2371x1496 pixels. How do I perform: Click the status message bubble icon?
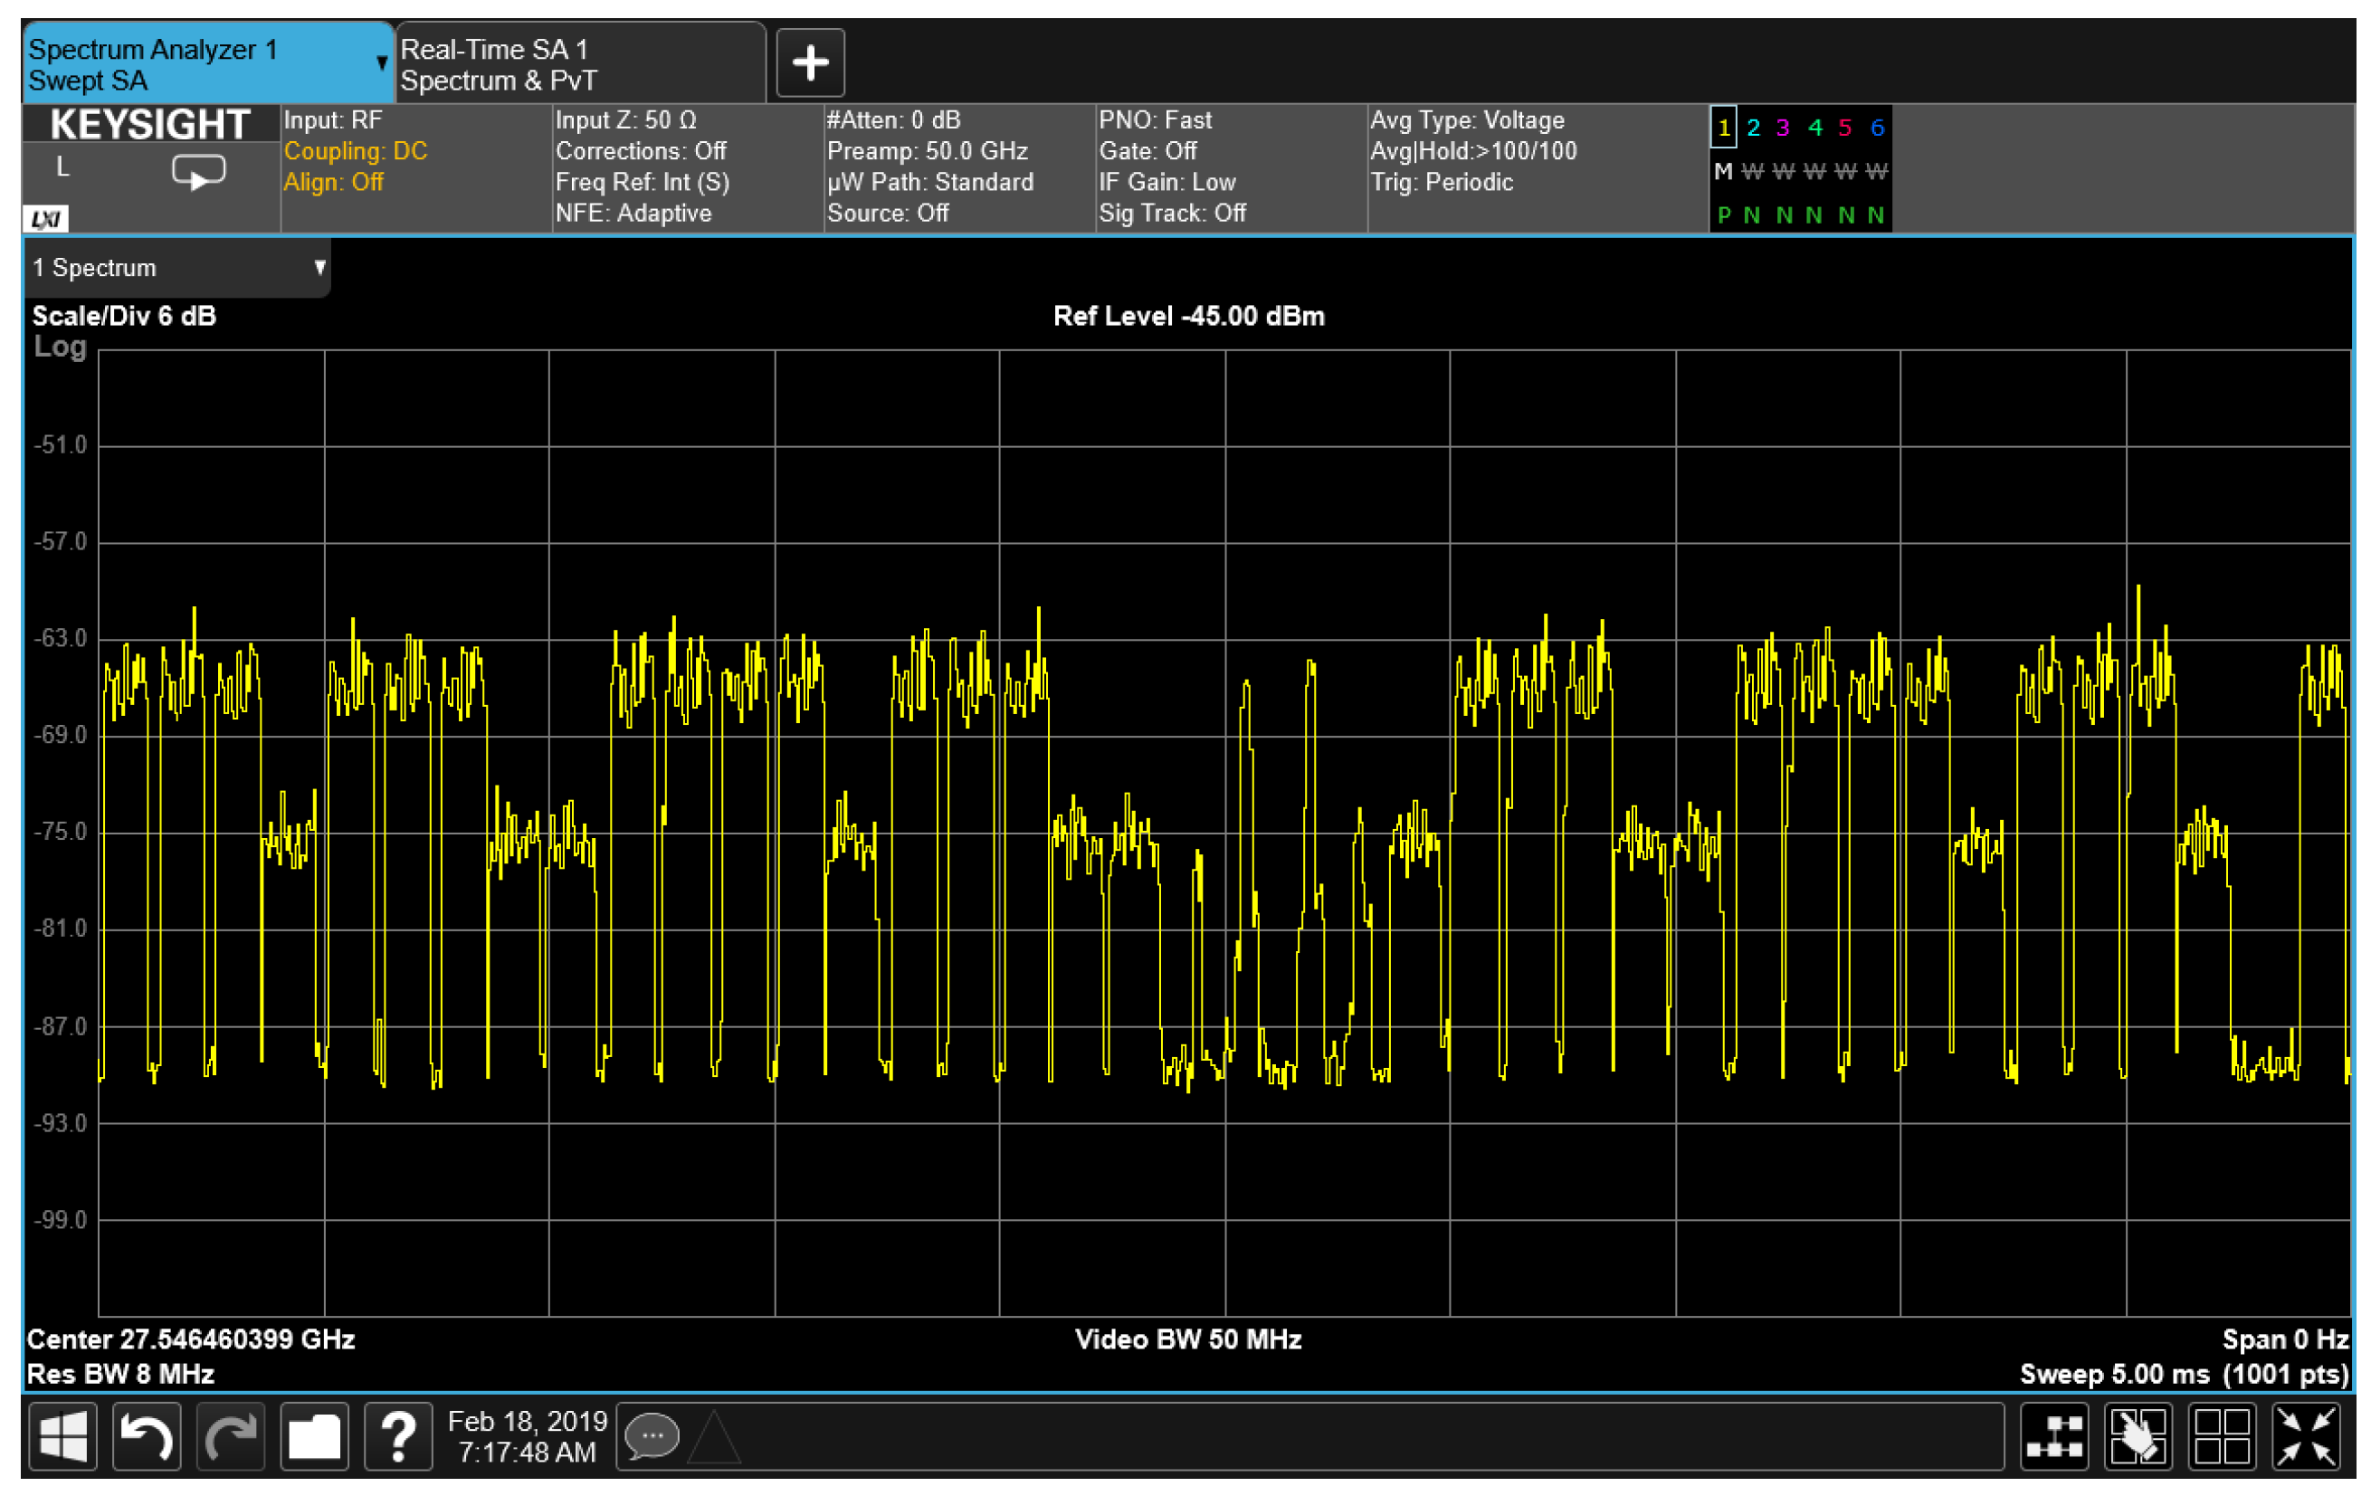pos(652,1436)
